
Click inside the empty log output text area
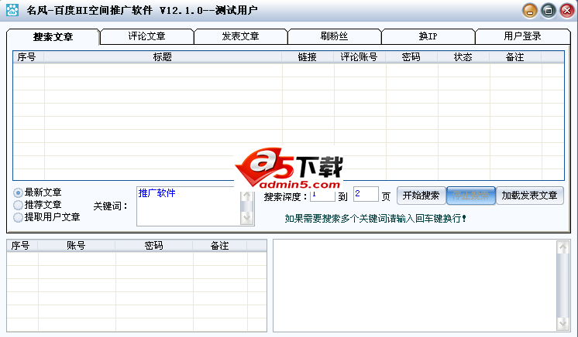415,285
